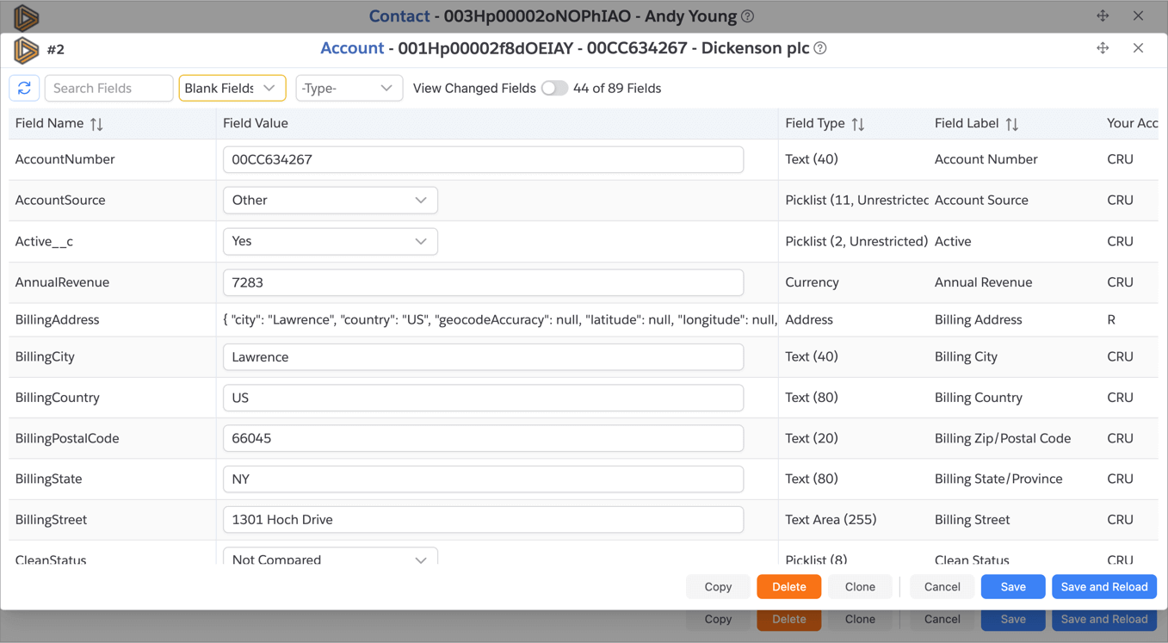Viewport: 1168px width, 643px height.
Task: Click into the Search Fields box
Action: (108, 88)
